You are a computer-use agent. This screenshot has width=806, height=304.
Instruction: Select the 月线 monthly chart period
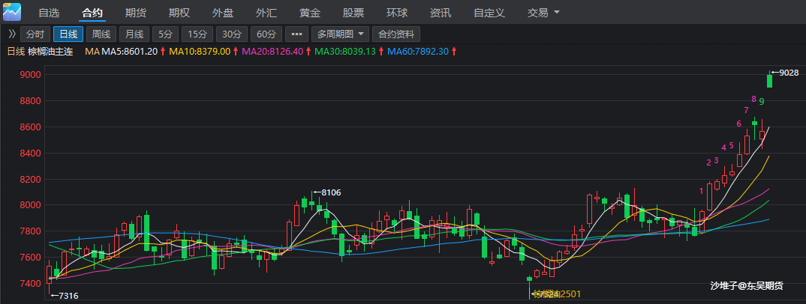click(134, 34)
